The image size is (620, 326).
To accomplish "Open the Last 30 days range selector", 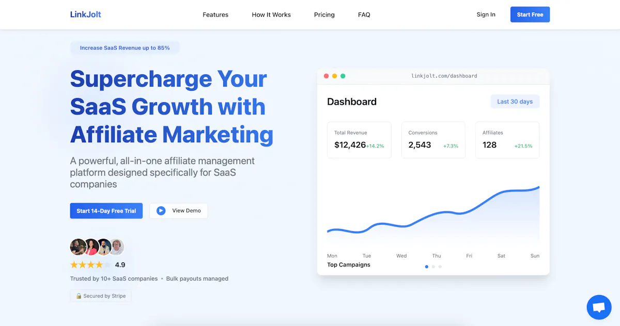I will click(515, 102).
